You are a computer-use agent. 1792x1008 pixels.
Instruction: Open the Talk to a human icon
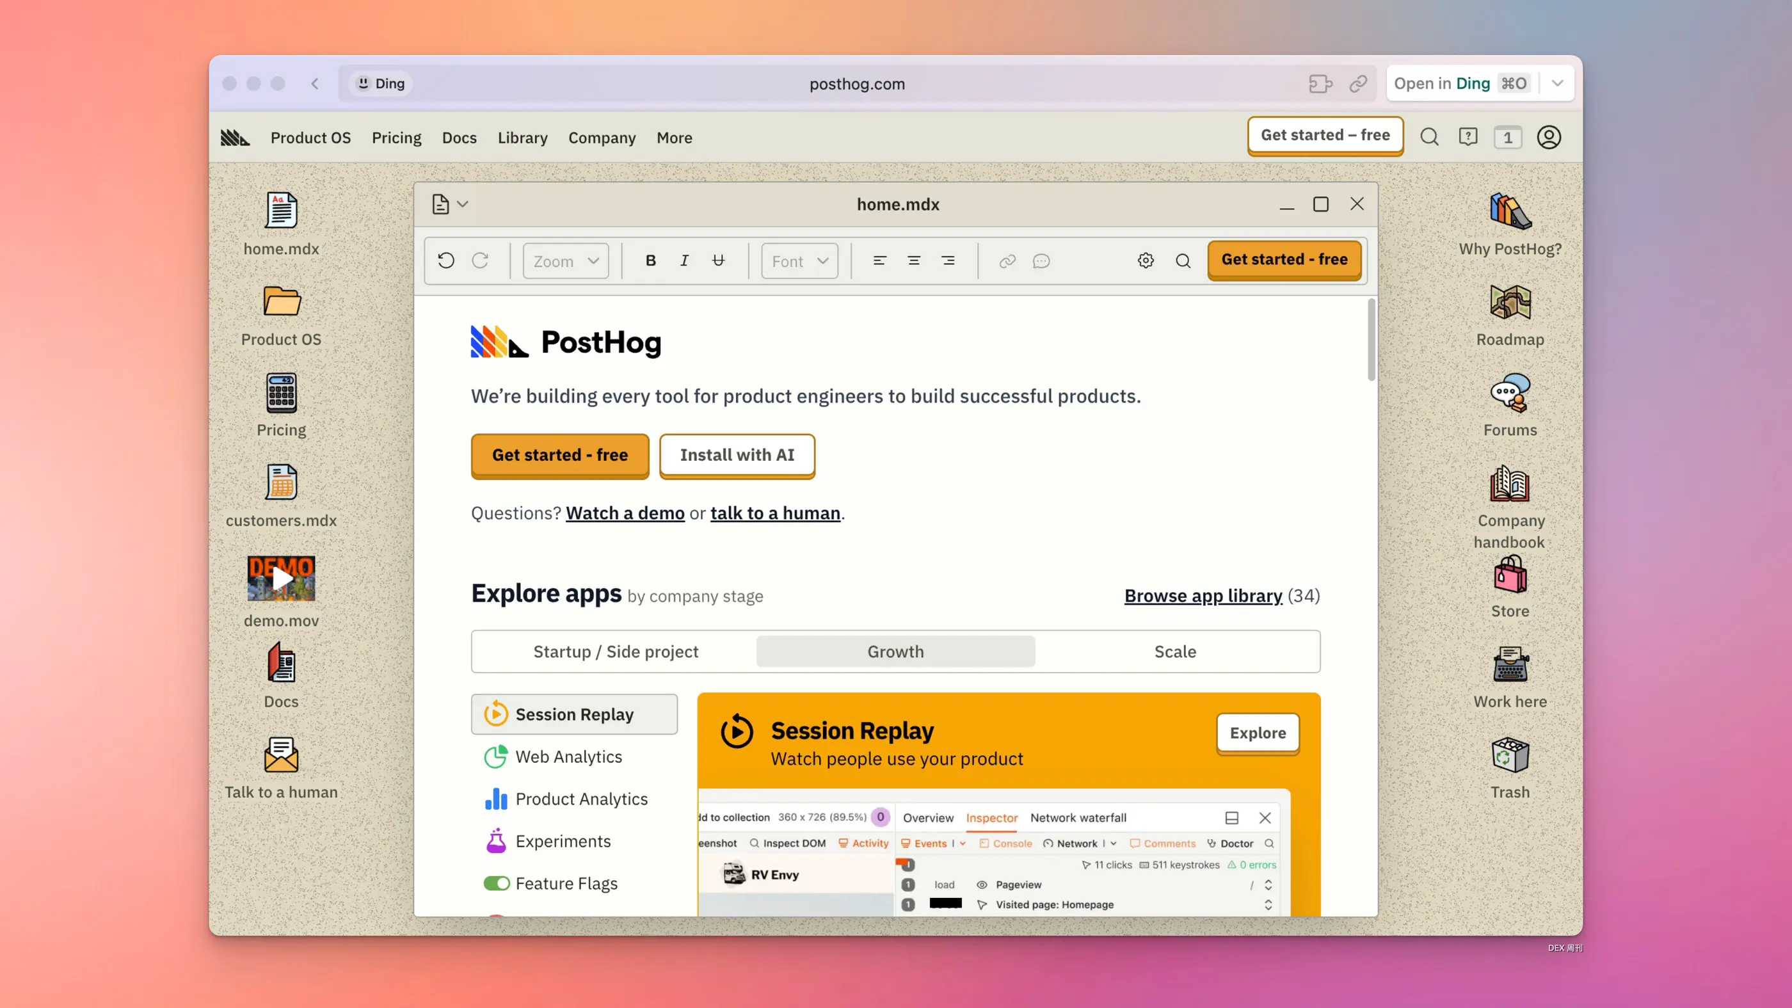(x=281, y=767)
